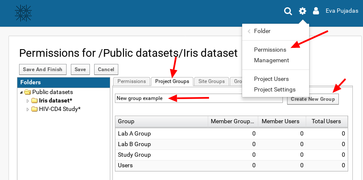Click the Create New Group button
Viewport: 363px width, 180px height.
tap(313, 99)
